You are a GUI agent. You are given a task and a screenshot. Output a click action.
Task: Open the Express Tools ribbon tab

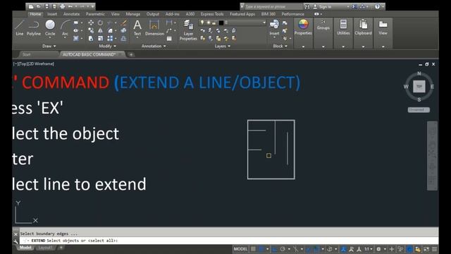212,14
